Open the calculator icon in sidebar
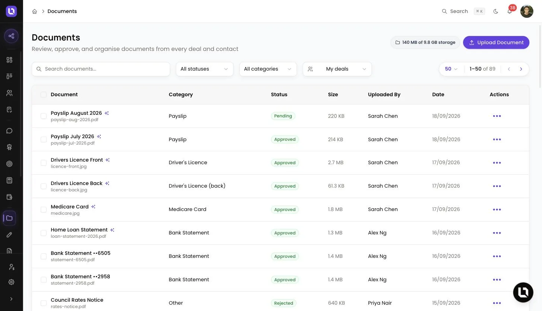 10,180
